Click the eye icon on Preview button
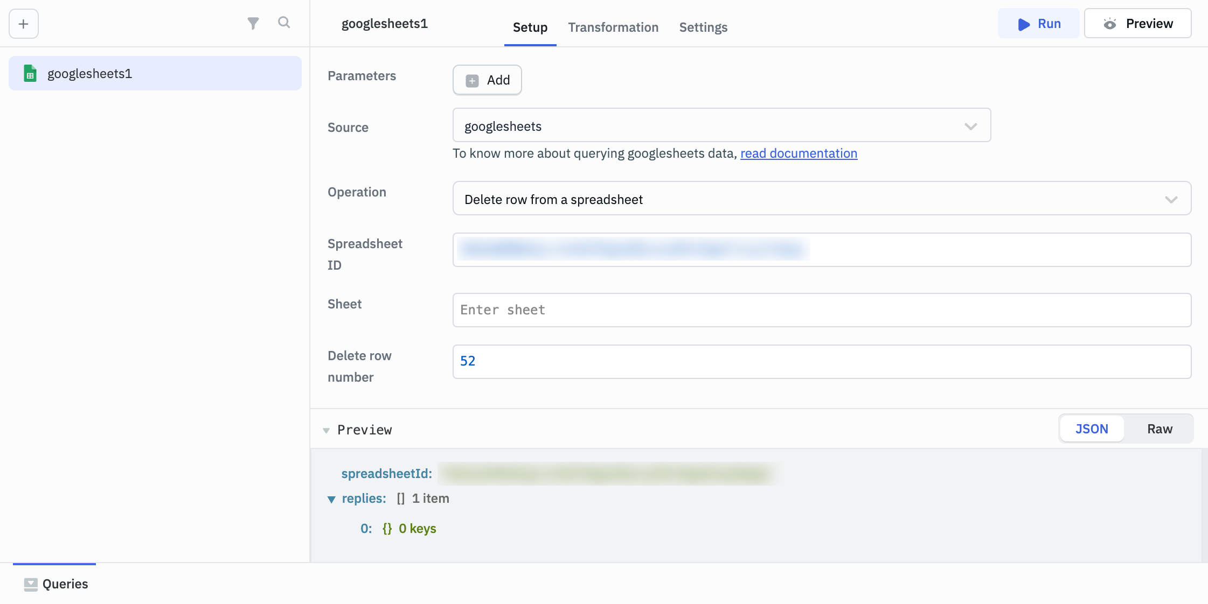The height and width of the screenshot is (604, 1208). coord(1110,24)
